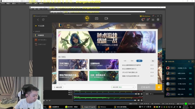Expand the 峡谷之巅 server selector dropdown
The width and height of the screenshot is (195, 109).
click(133, 87)
